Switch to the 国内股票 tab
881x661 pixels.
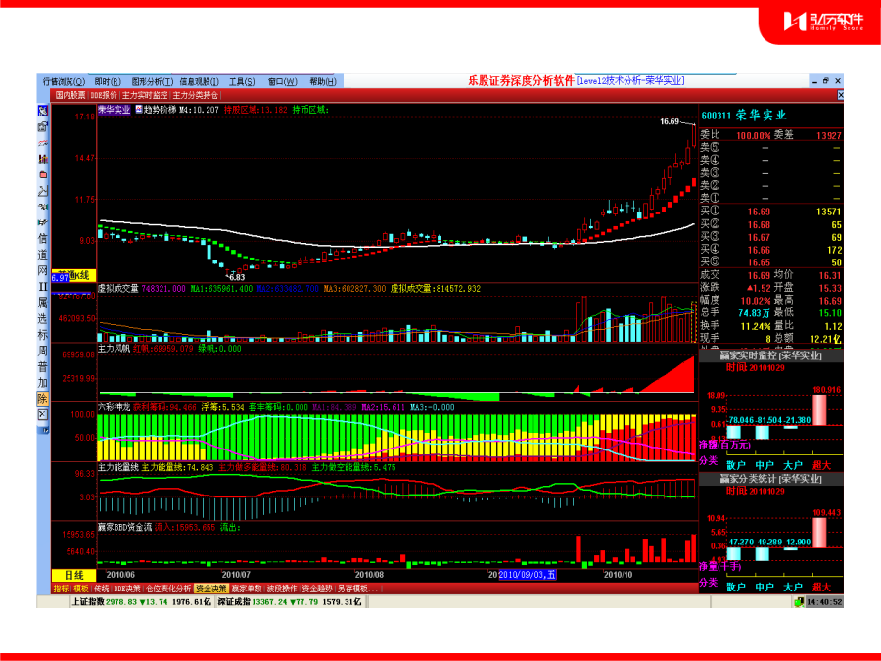click(70, 95)
